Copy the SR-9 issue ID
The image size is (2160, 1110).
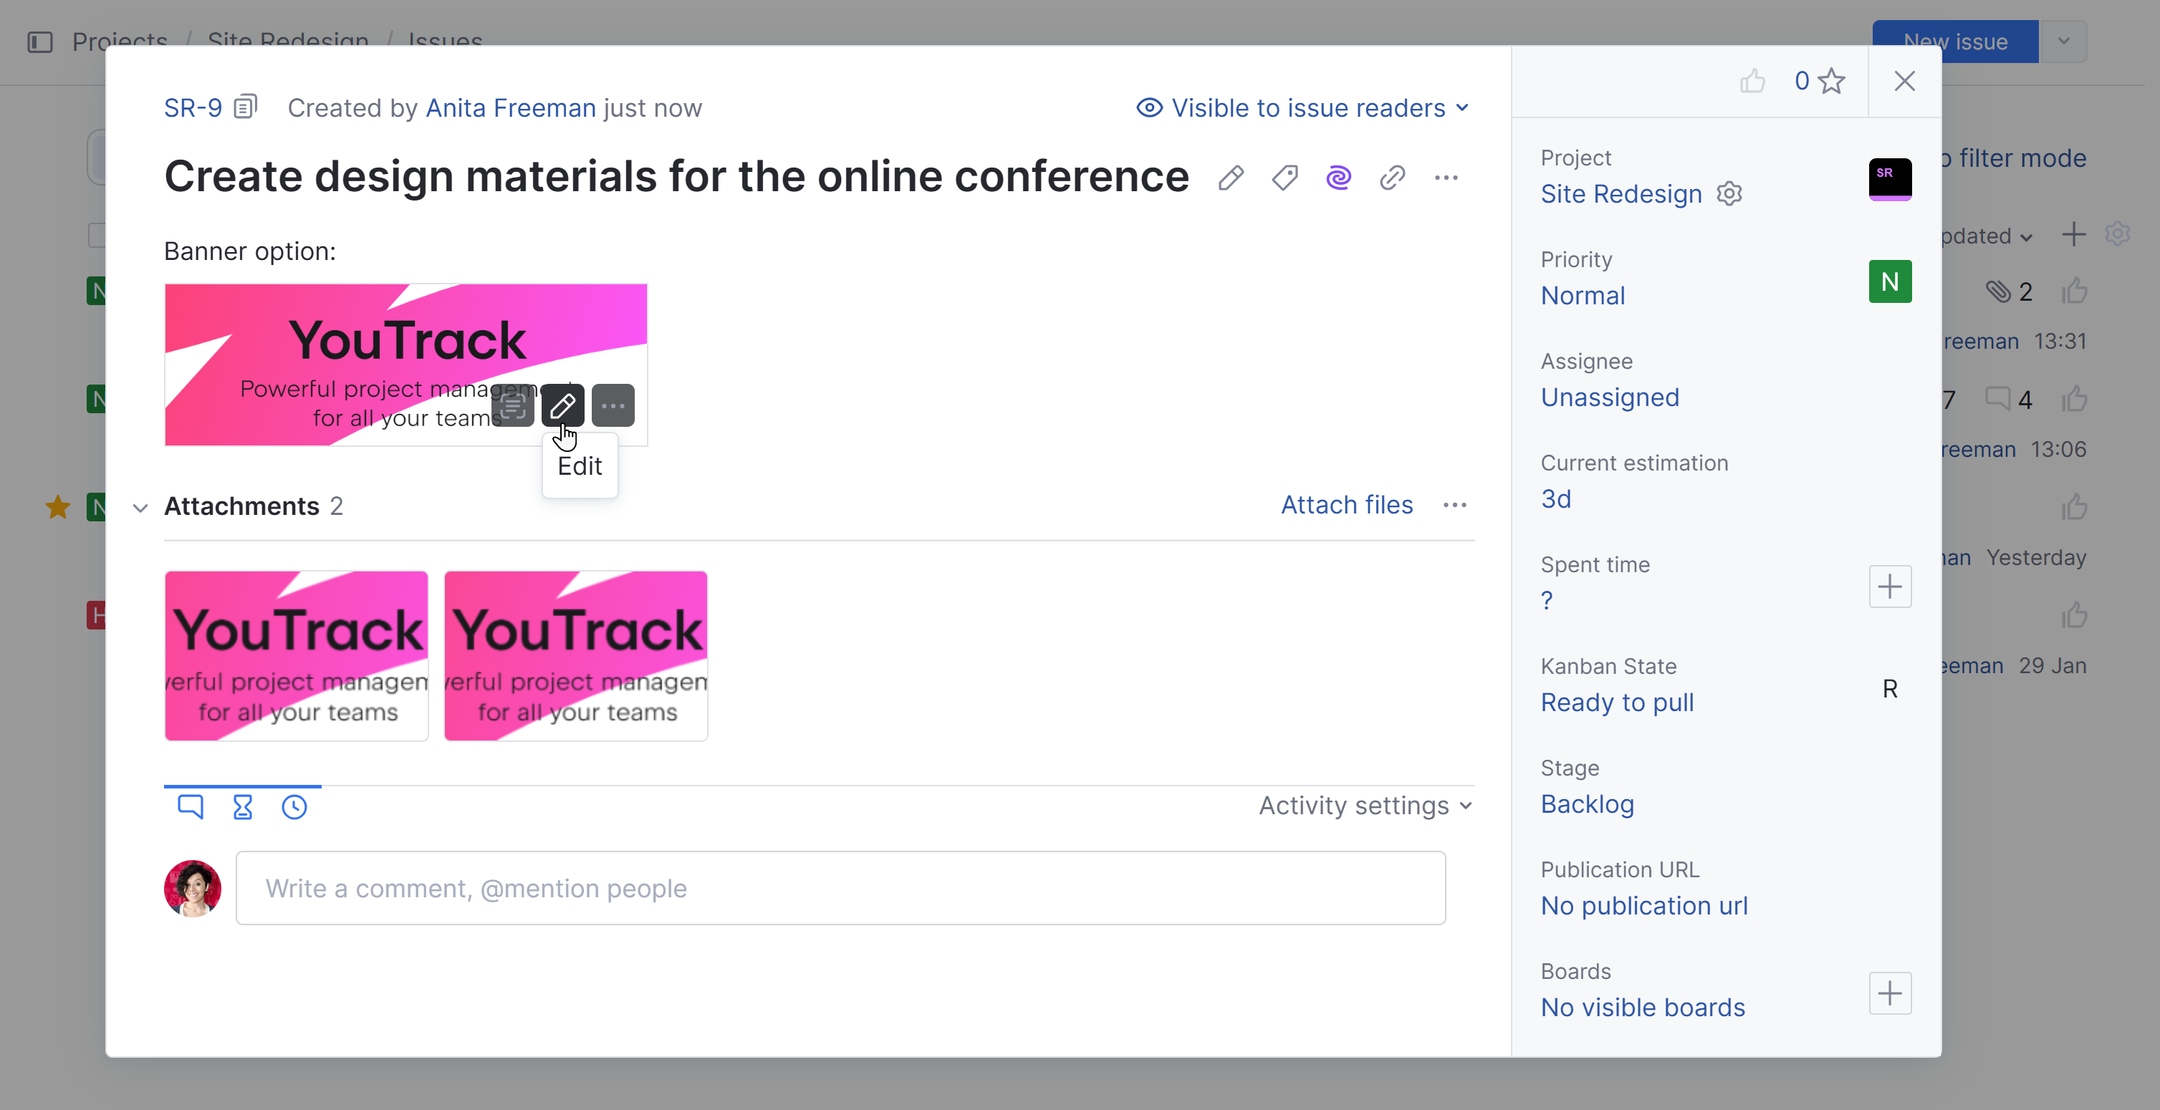pos(245,107)
